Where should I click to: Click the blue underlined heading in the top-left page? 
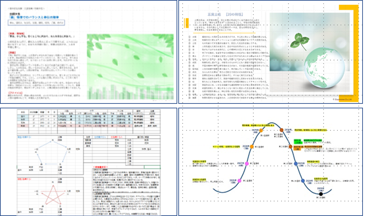(x=34, y=17)
